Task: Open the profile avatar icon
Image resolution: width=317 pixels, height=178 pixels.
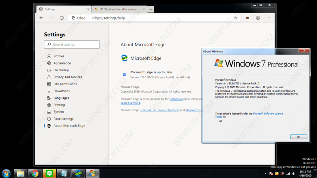Action: [x=247, y=18]
